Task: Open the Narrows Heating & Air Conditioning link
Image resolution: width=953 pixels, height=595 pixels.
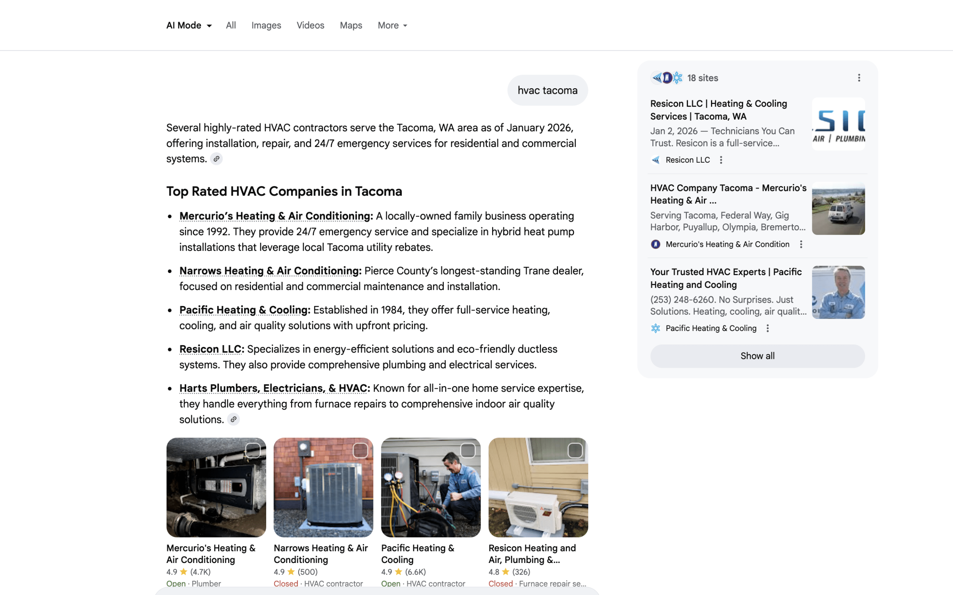Action: pyautogui.click(x=270, y=271)
